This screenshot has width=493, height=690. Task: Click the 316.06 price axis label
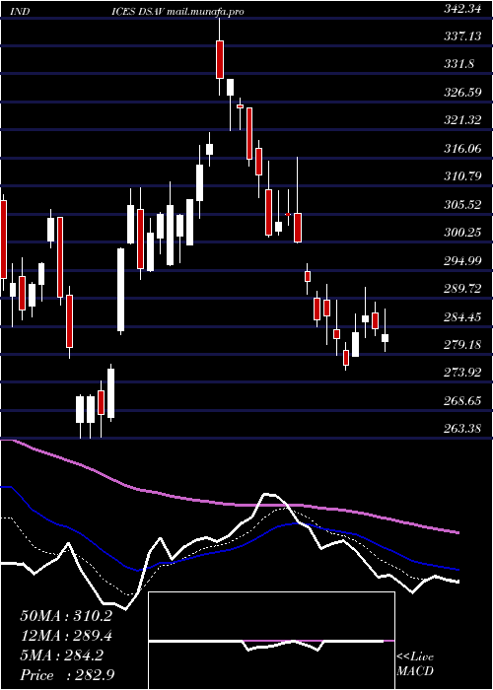462,149
